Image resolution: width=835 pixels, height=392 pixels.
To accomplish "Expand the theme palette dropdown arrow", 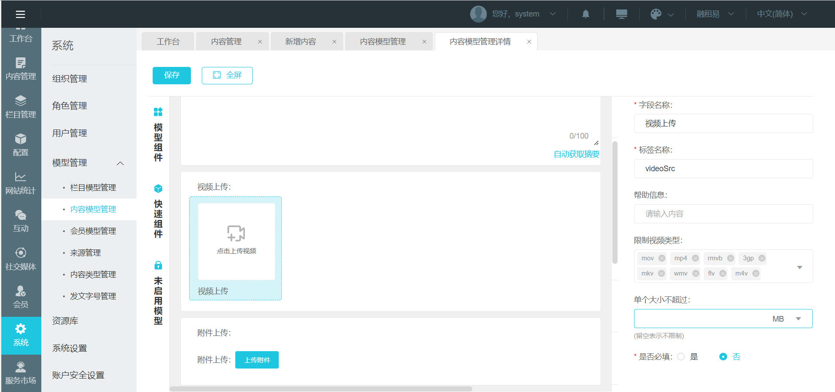I will tap(671, 14).
